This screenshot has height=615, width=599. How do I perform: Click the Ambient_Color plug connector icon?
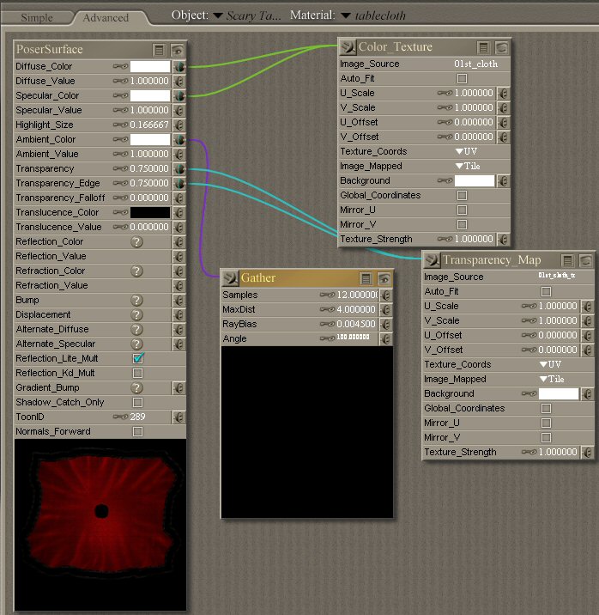click(x=179, y=140)
